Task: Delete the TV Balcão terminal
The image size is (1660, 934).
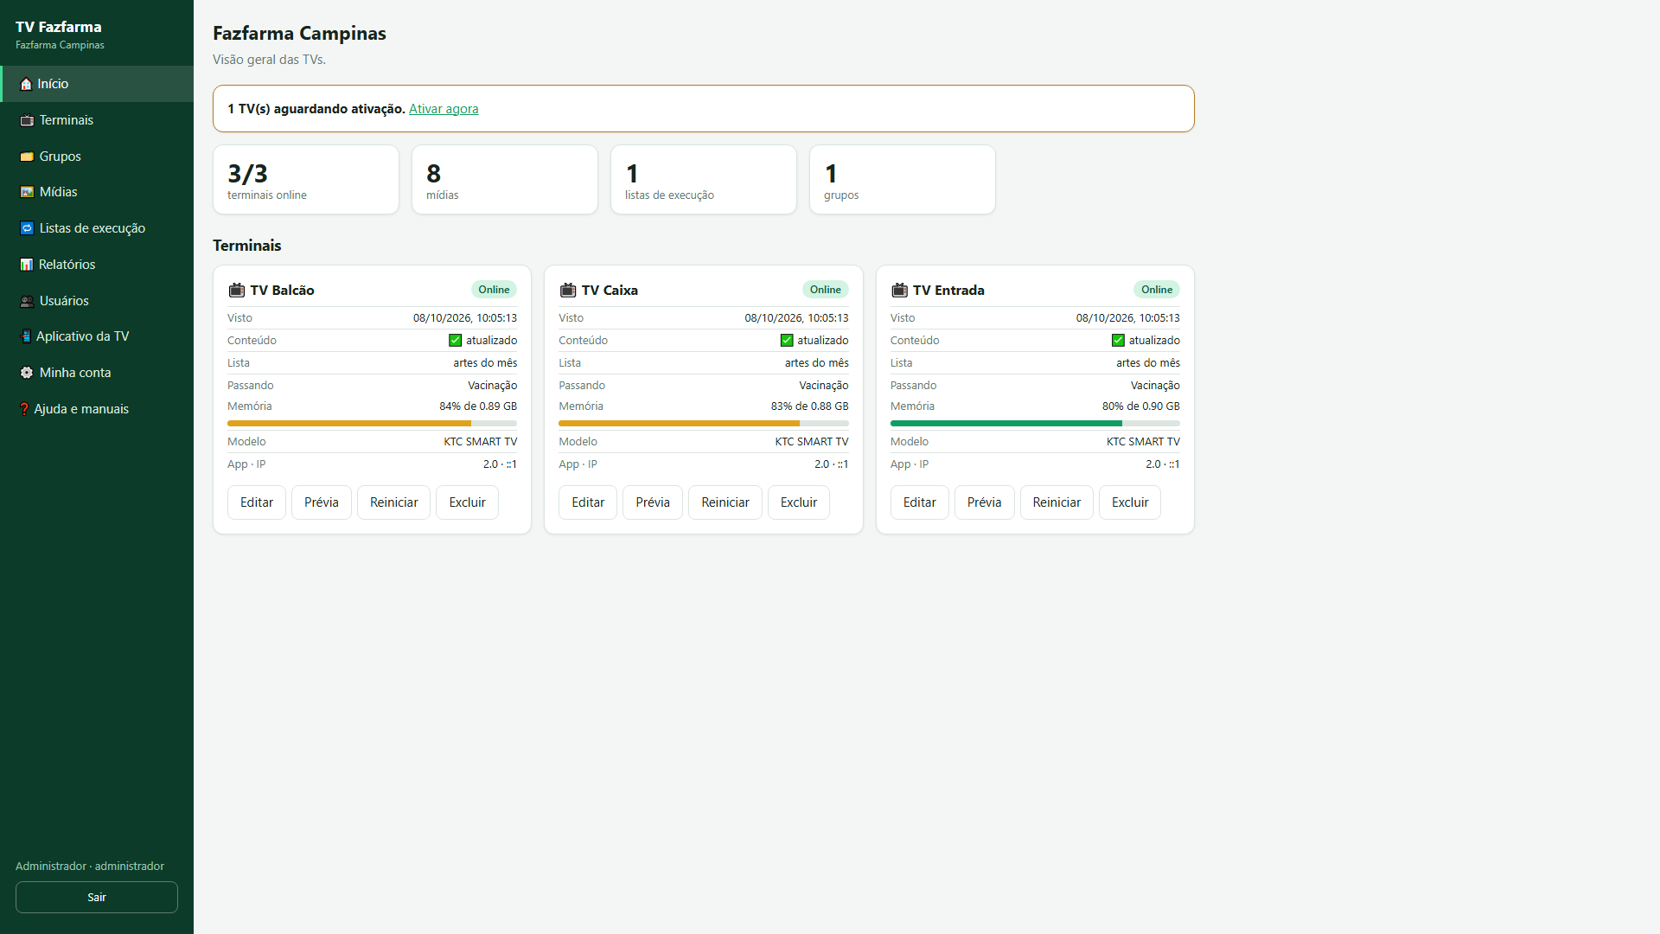Action: point(468,502)
